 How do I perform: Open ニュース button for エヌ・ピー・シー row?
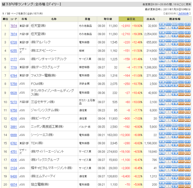pos(181,49)
